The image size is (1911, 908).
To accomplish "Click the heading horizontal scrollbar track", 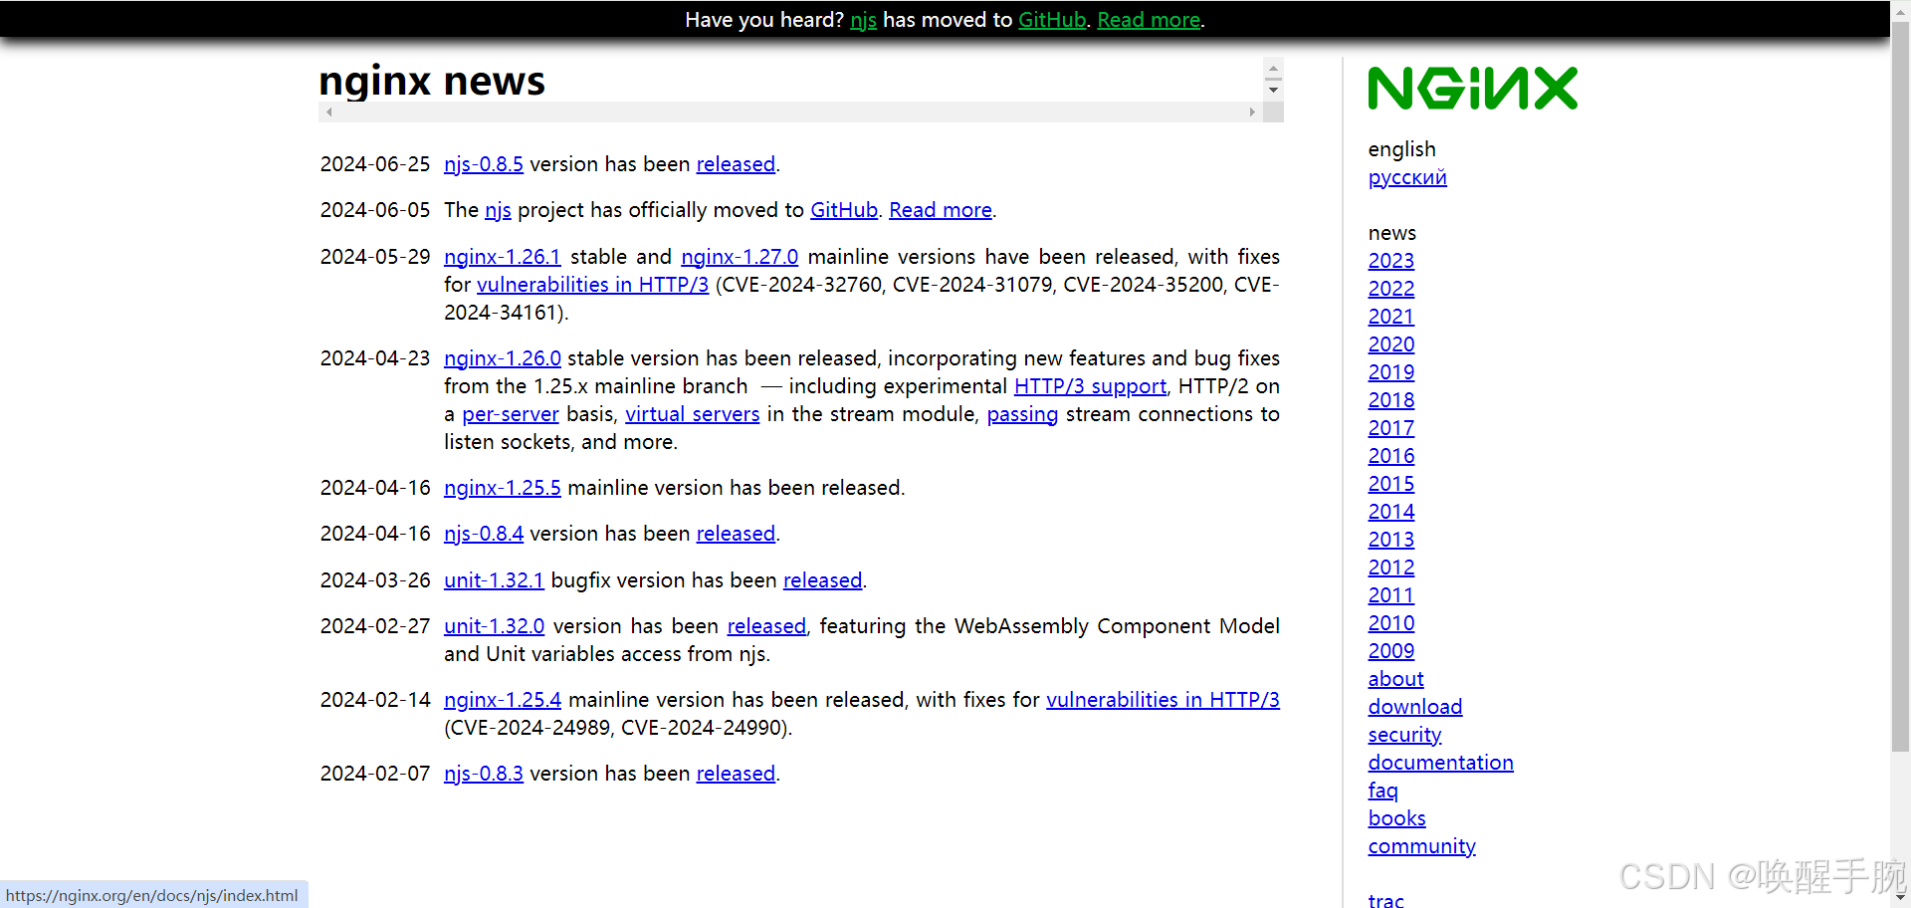I will point(790,113).
